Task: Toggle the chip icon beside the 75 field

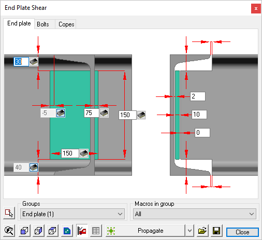Action: pos(104,113)
